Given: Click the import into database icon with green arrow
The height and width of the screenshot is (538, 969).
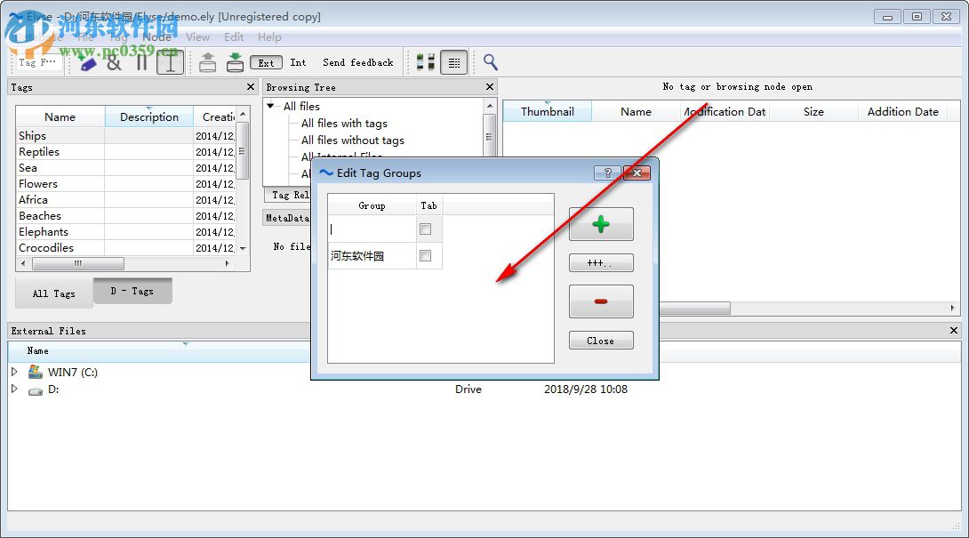Looking at the screenshot, I should pos(235,62).
